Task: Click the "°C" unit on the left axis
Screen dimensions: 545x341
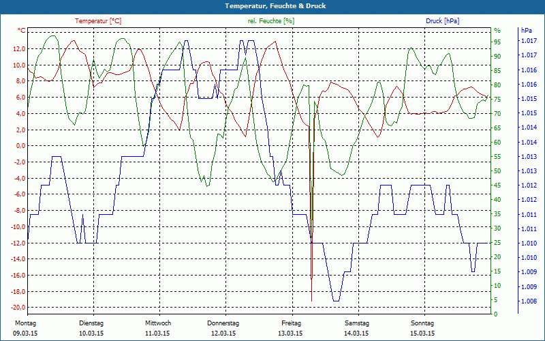Action: tap(22, 31)
